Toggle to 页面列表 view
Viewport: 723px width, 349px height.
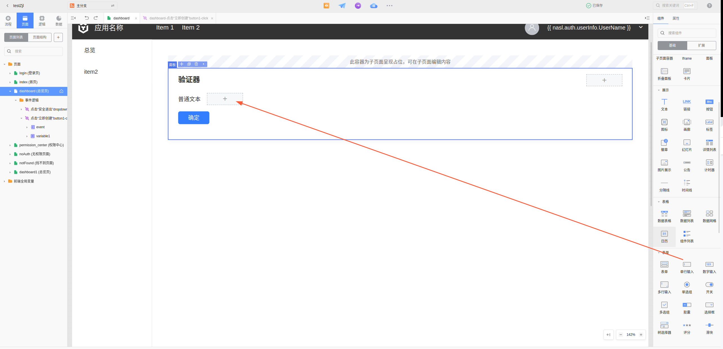[16, 37]
